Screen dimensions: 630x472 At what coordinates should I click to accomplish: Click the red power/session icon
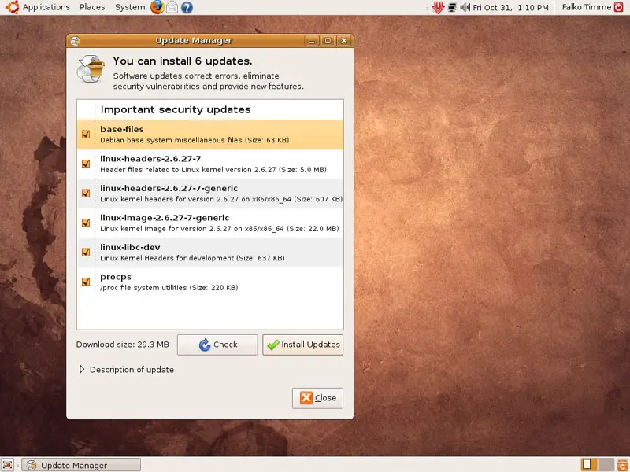619,7
